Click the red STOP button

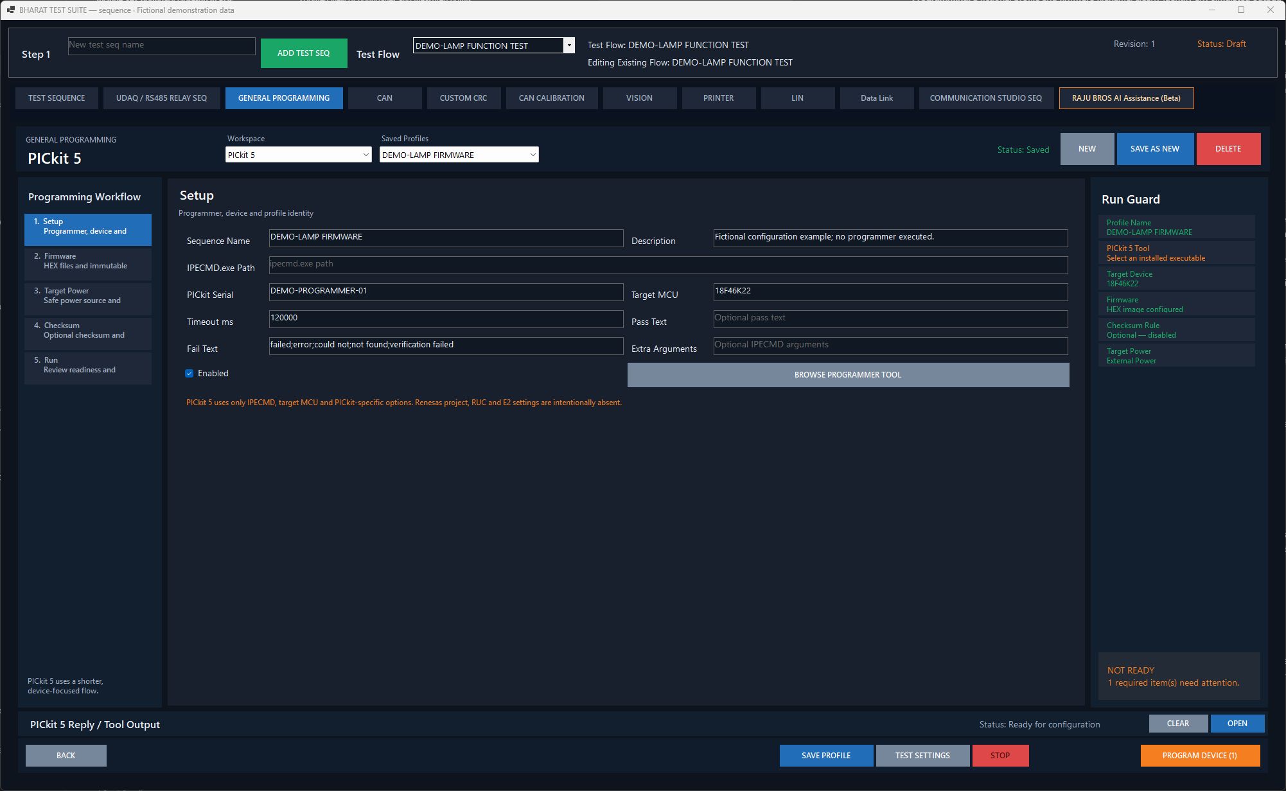coord(1000,756)
